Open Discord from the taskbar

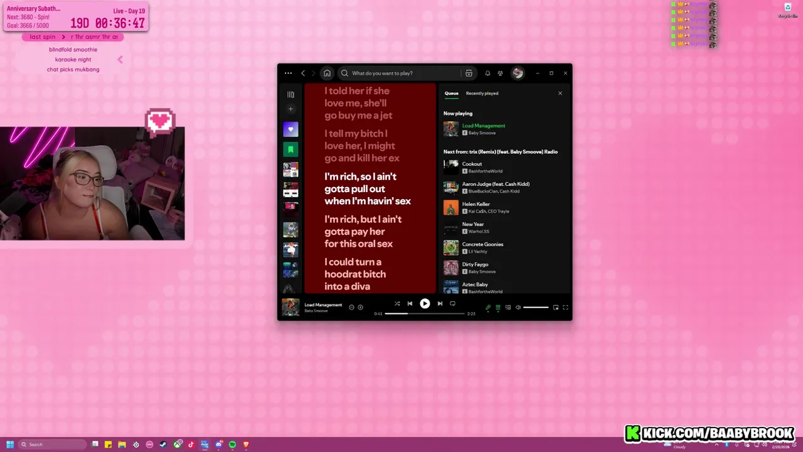click(x=218, y=444)
